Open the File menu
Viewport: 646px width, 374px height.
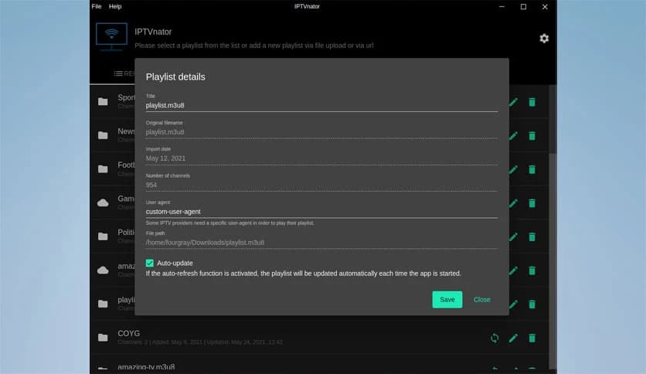click(x=97, y=6)
